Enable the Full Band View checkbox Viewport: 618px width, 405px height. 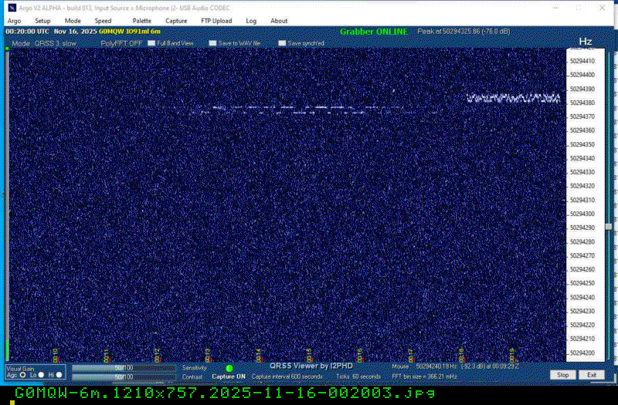tap(151, 43)
